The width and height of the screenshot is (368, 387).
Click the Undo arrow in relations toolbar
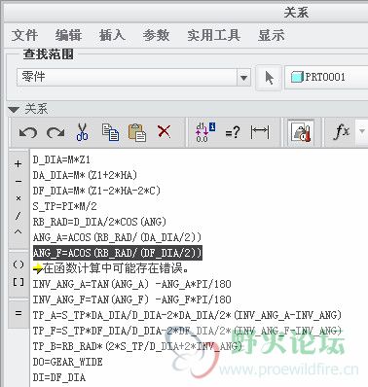click(27, 132)
